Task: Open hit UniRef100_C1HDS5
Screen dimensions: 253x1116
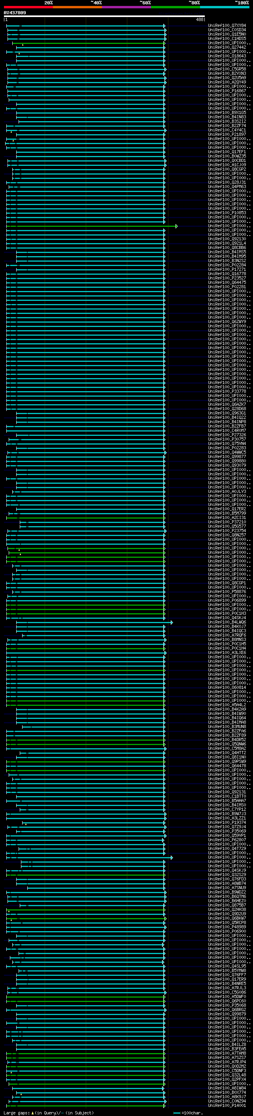Action: [x=227, y=38]
